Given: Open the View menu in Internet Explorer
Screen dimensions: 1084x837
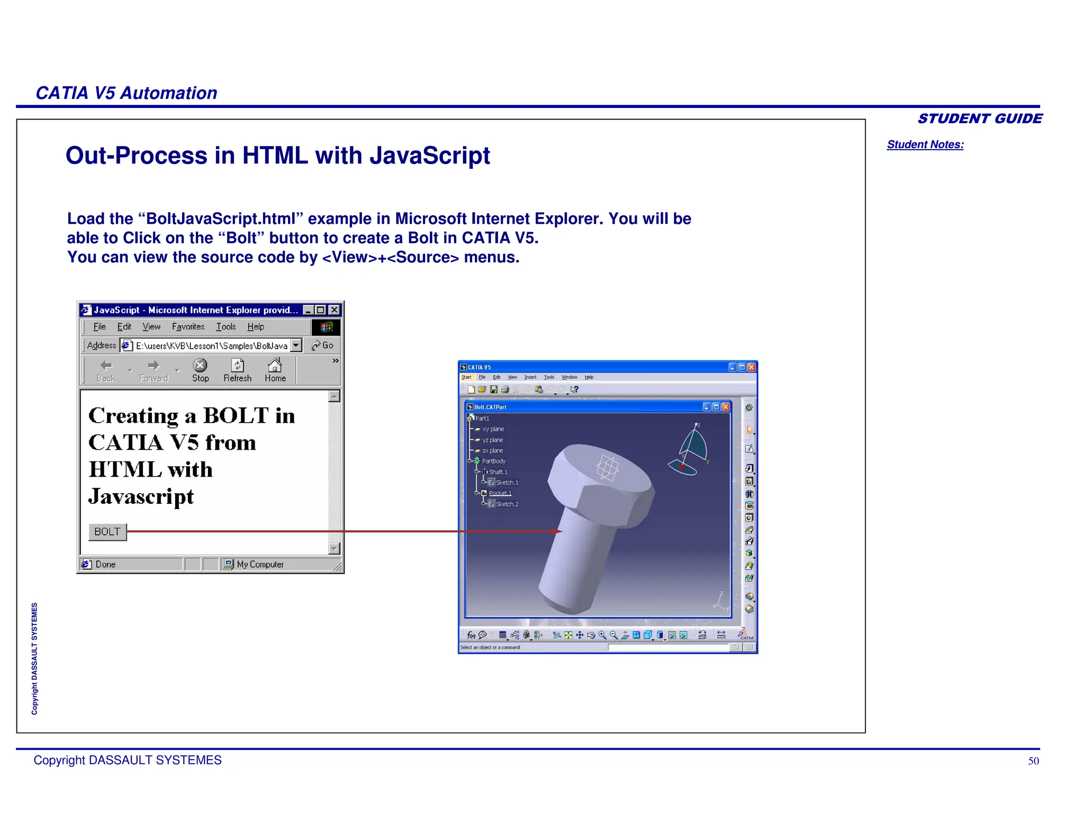Looking at the screenshot, I should point(151,327).
